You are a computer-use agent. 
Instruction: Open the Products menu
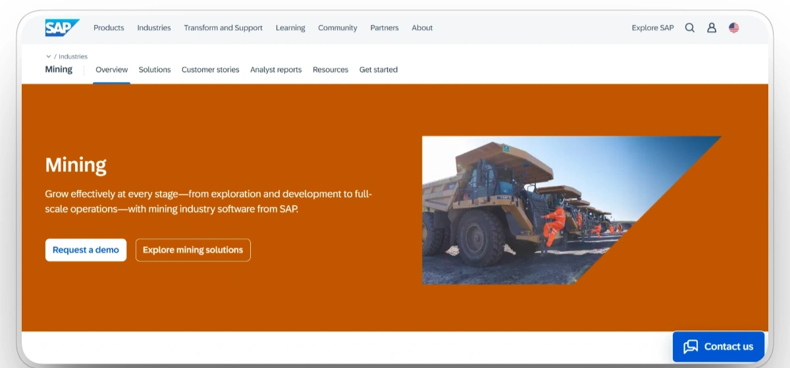[x=109, y=28]
